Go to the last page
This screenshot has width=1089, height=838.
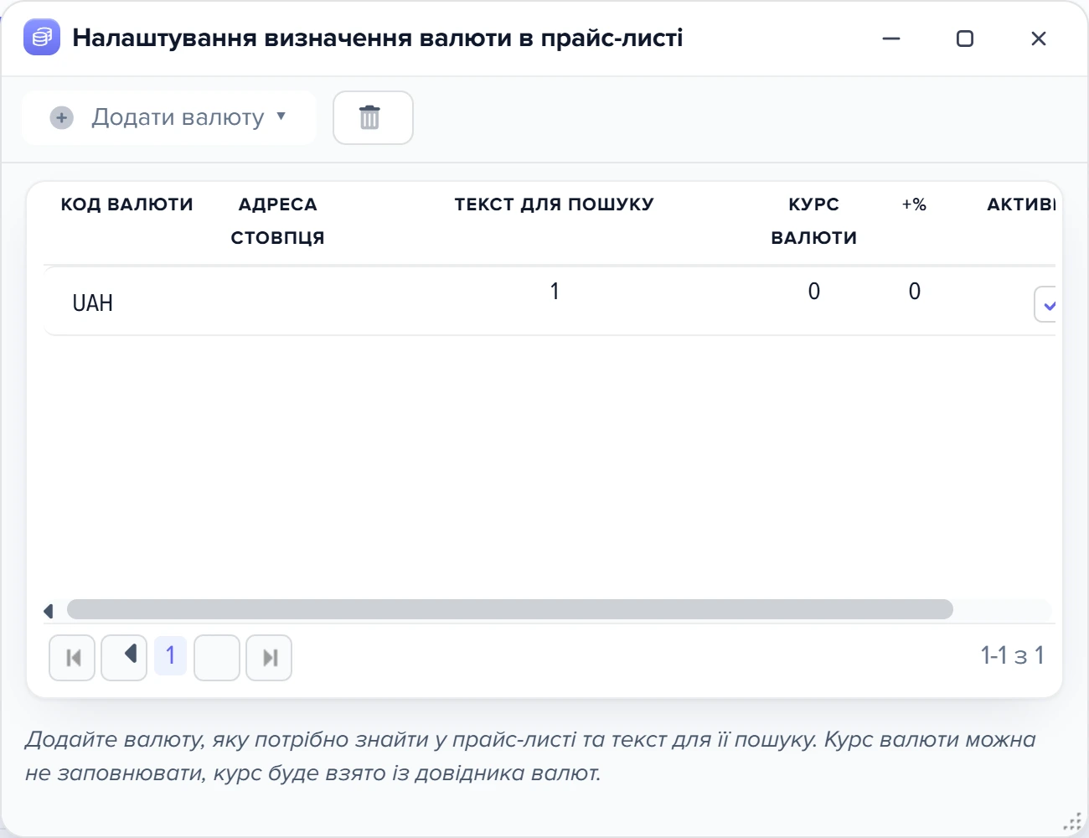(x=269, y=658)
